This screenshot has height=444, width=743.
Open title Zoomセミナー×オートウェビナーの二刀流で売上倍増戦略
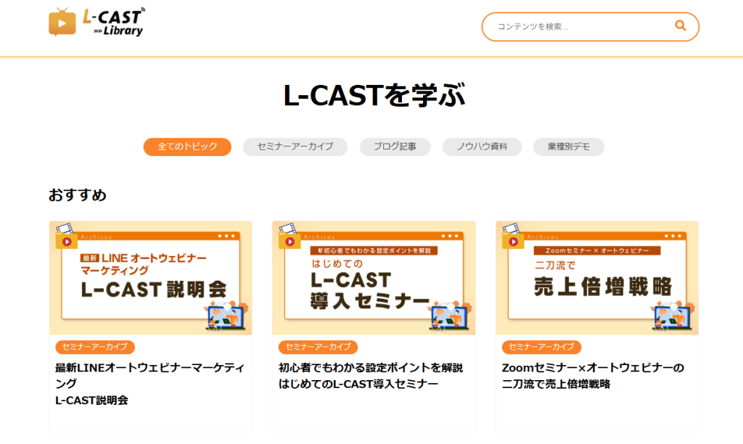593,375
